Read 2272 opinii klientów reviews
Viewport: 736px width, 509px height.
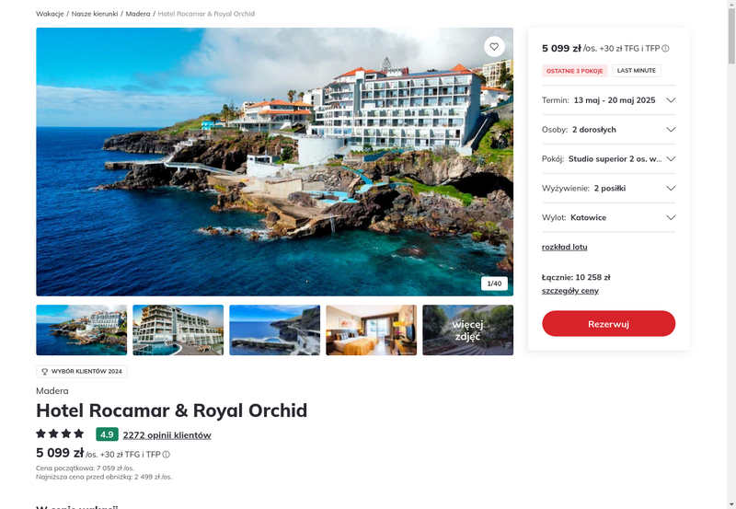(x=167, y=434)
